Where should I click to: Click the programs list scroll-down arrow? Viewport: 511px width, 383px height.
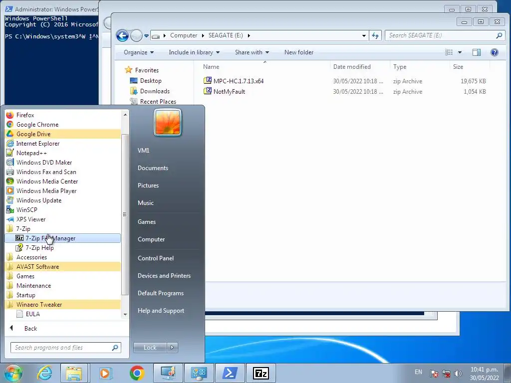tap(125, 315)
